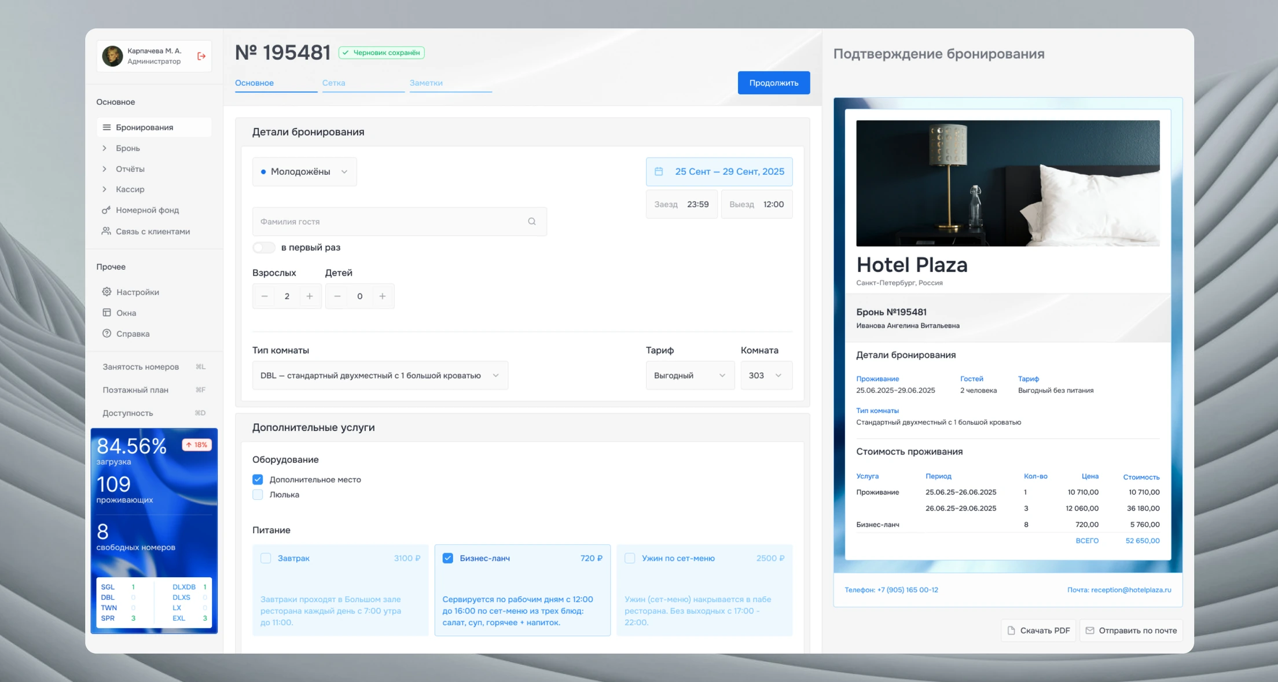Check the Ужин по сет-меню checkbox

(630, 558)
